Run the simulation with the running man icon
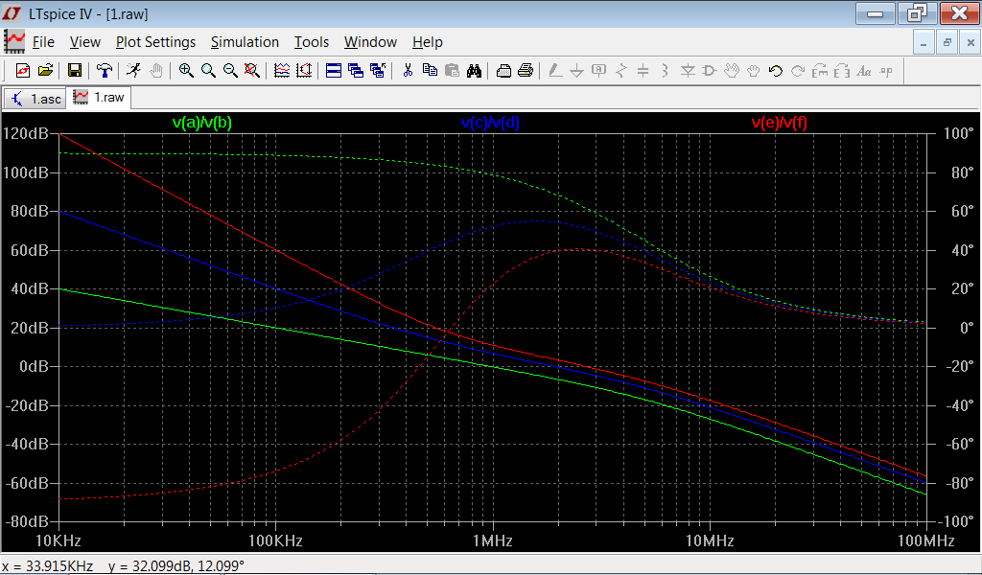The image size is (982, 575). point(133,70)
